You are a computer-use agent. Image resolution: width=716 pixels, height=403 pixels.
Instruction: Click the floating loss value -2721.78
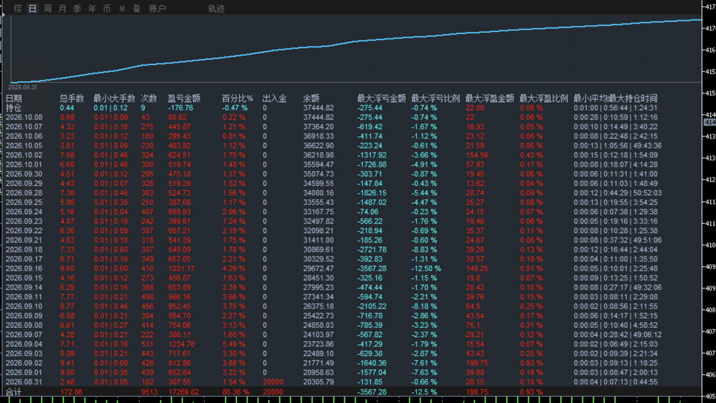pos(371,250)
